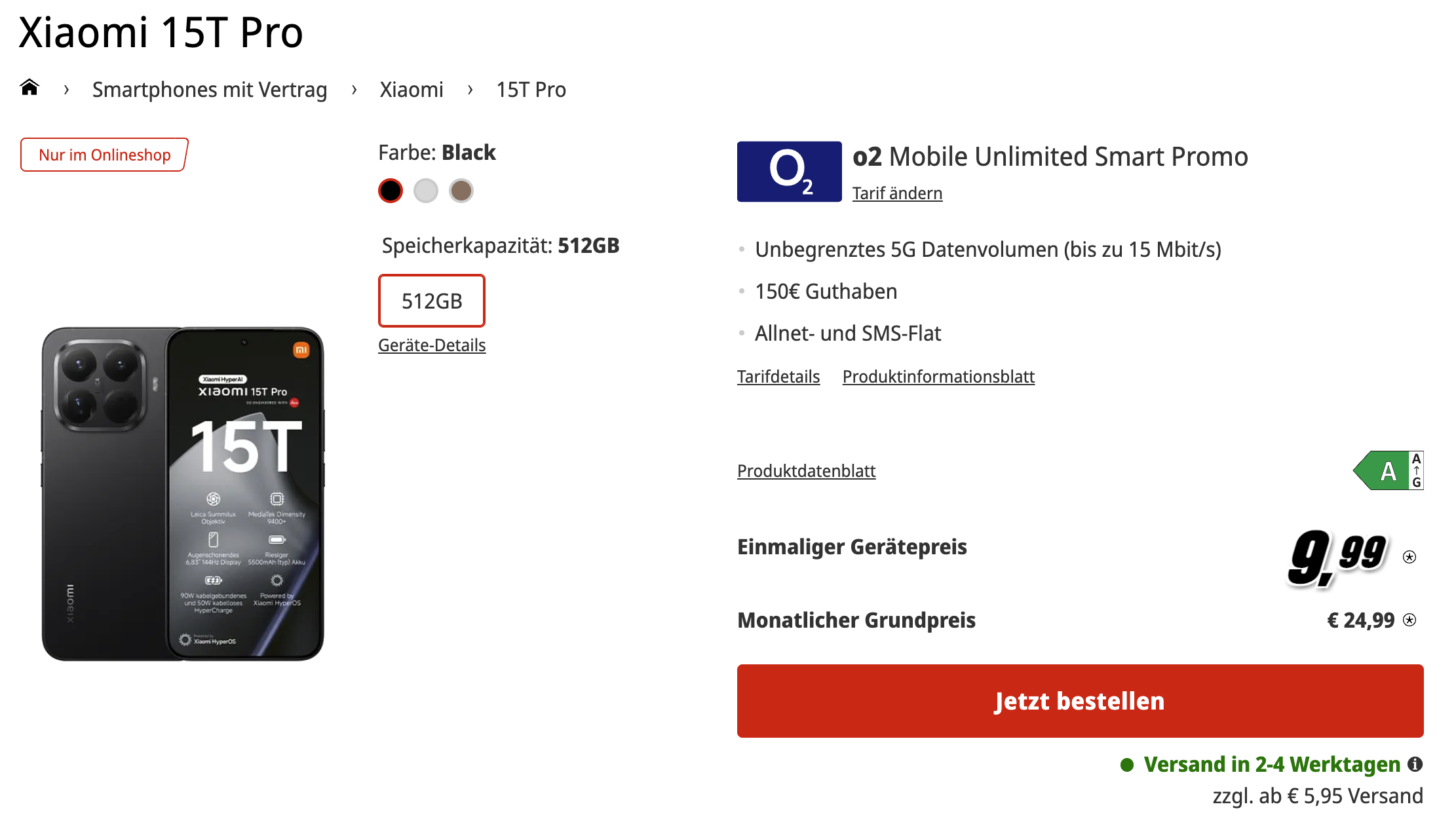
Task: Click Tarif ändern link
Action: [897, 193]
